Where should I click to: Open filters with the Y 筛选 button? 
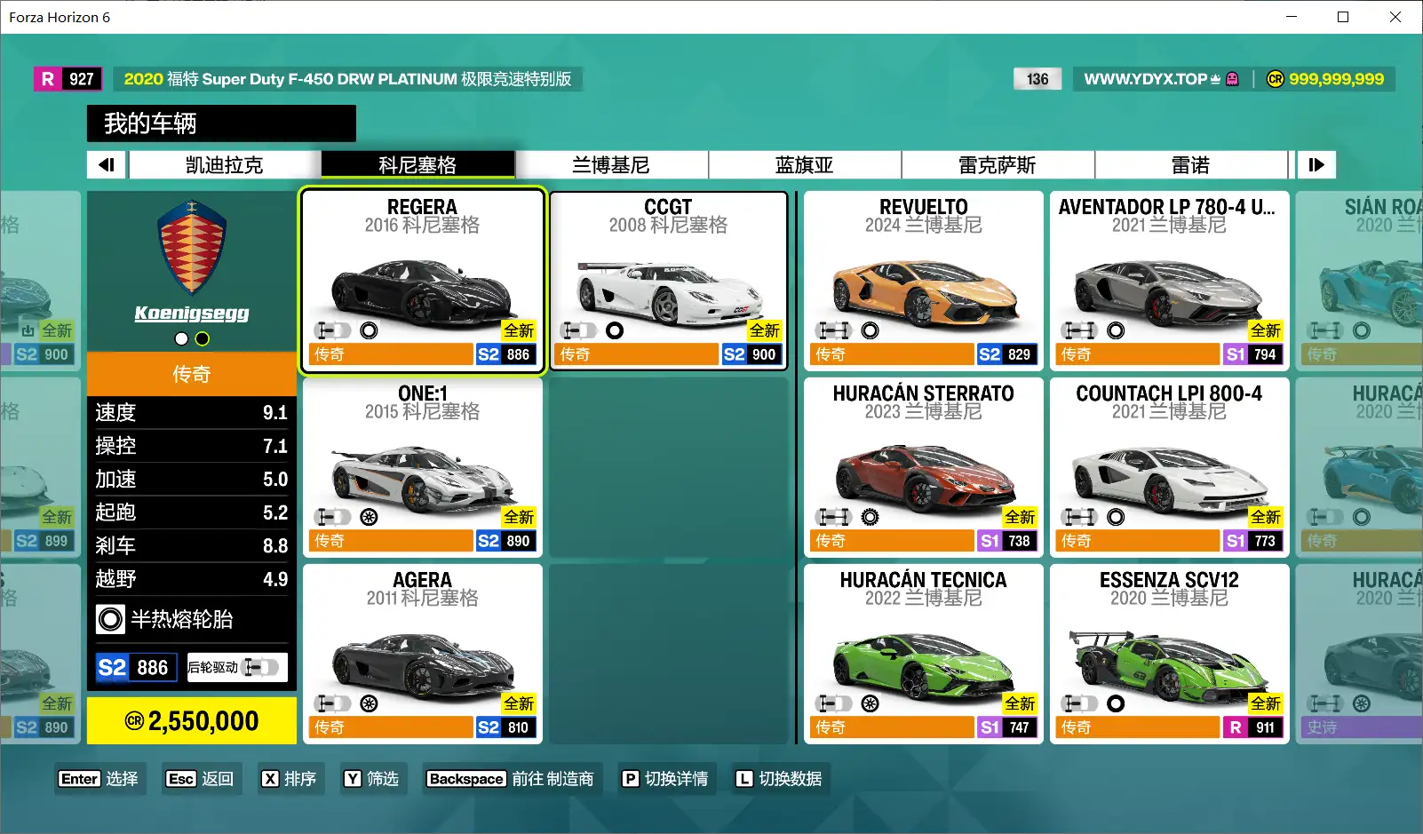coord(371,779)
